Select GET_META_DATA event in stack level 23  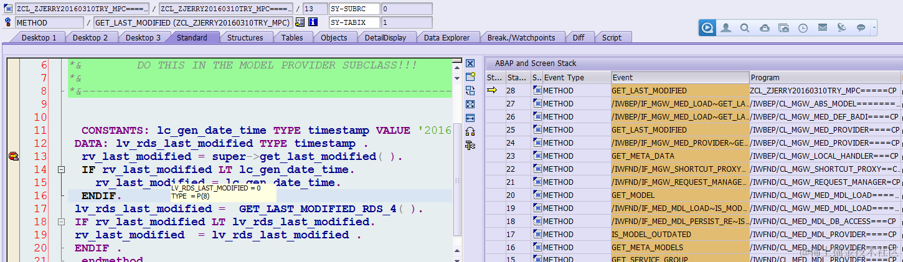[x=680, y=156]
